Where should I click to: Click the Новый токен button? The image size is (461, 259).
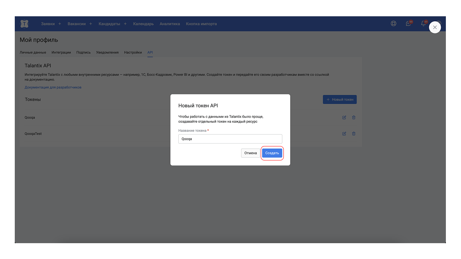pos(340,100)
